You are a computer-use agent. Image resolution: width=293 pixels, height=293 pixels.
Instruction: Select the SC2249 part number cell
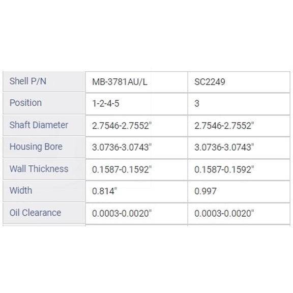tap(239, 82)
